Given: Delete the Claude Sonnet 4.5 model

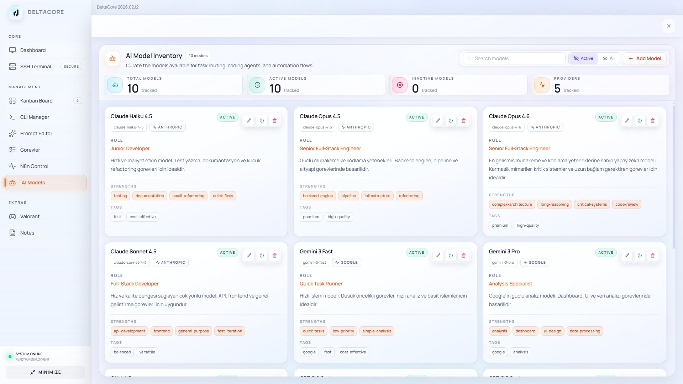Looking at the screenshot, I should tap(274, 255).
